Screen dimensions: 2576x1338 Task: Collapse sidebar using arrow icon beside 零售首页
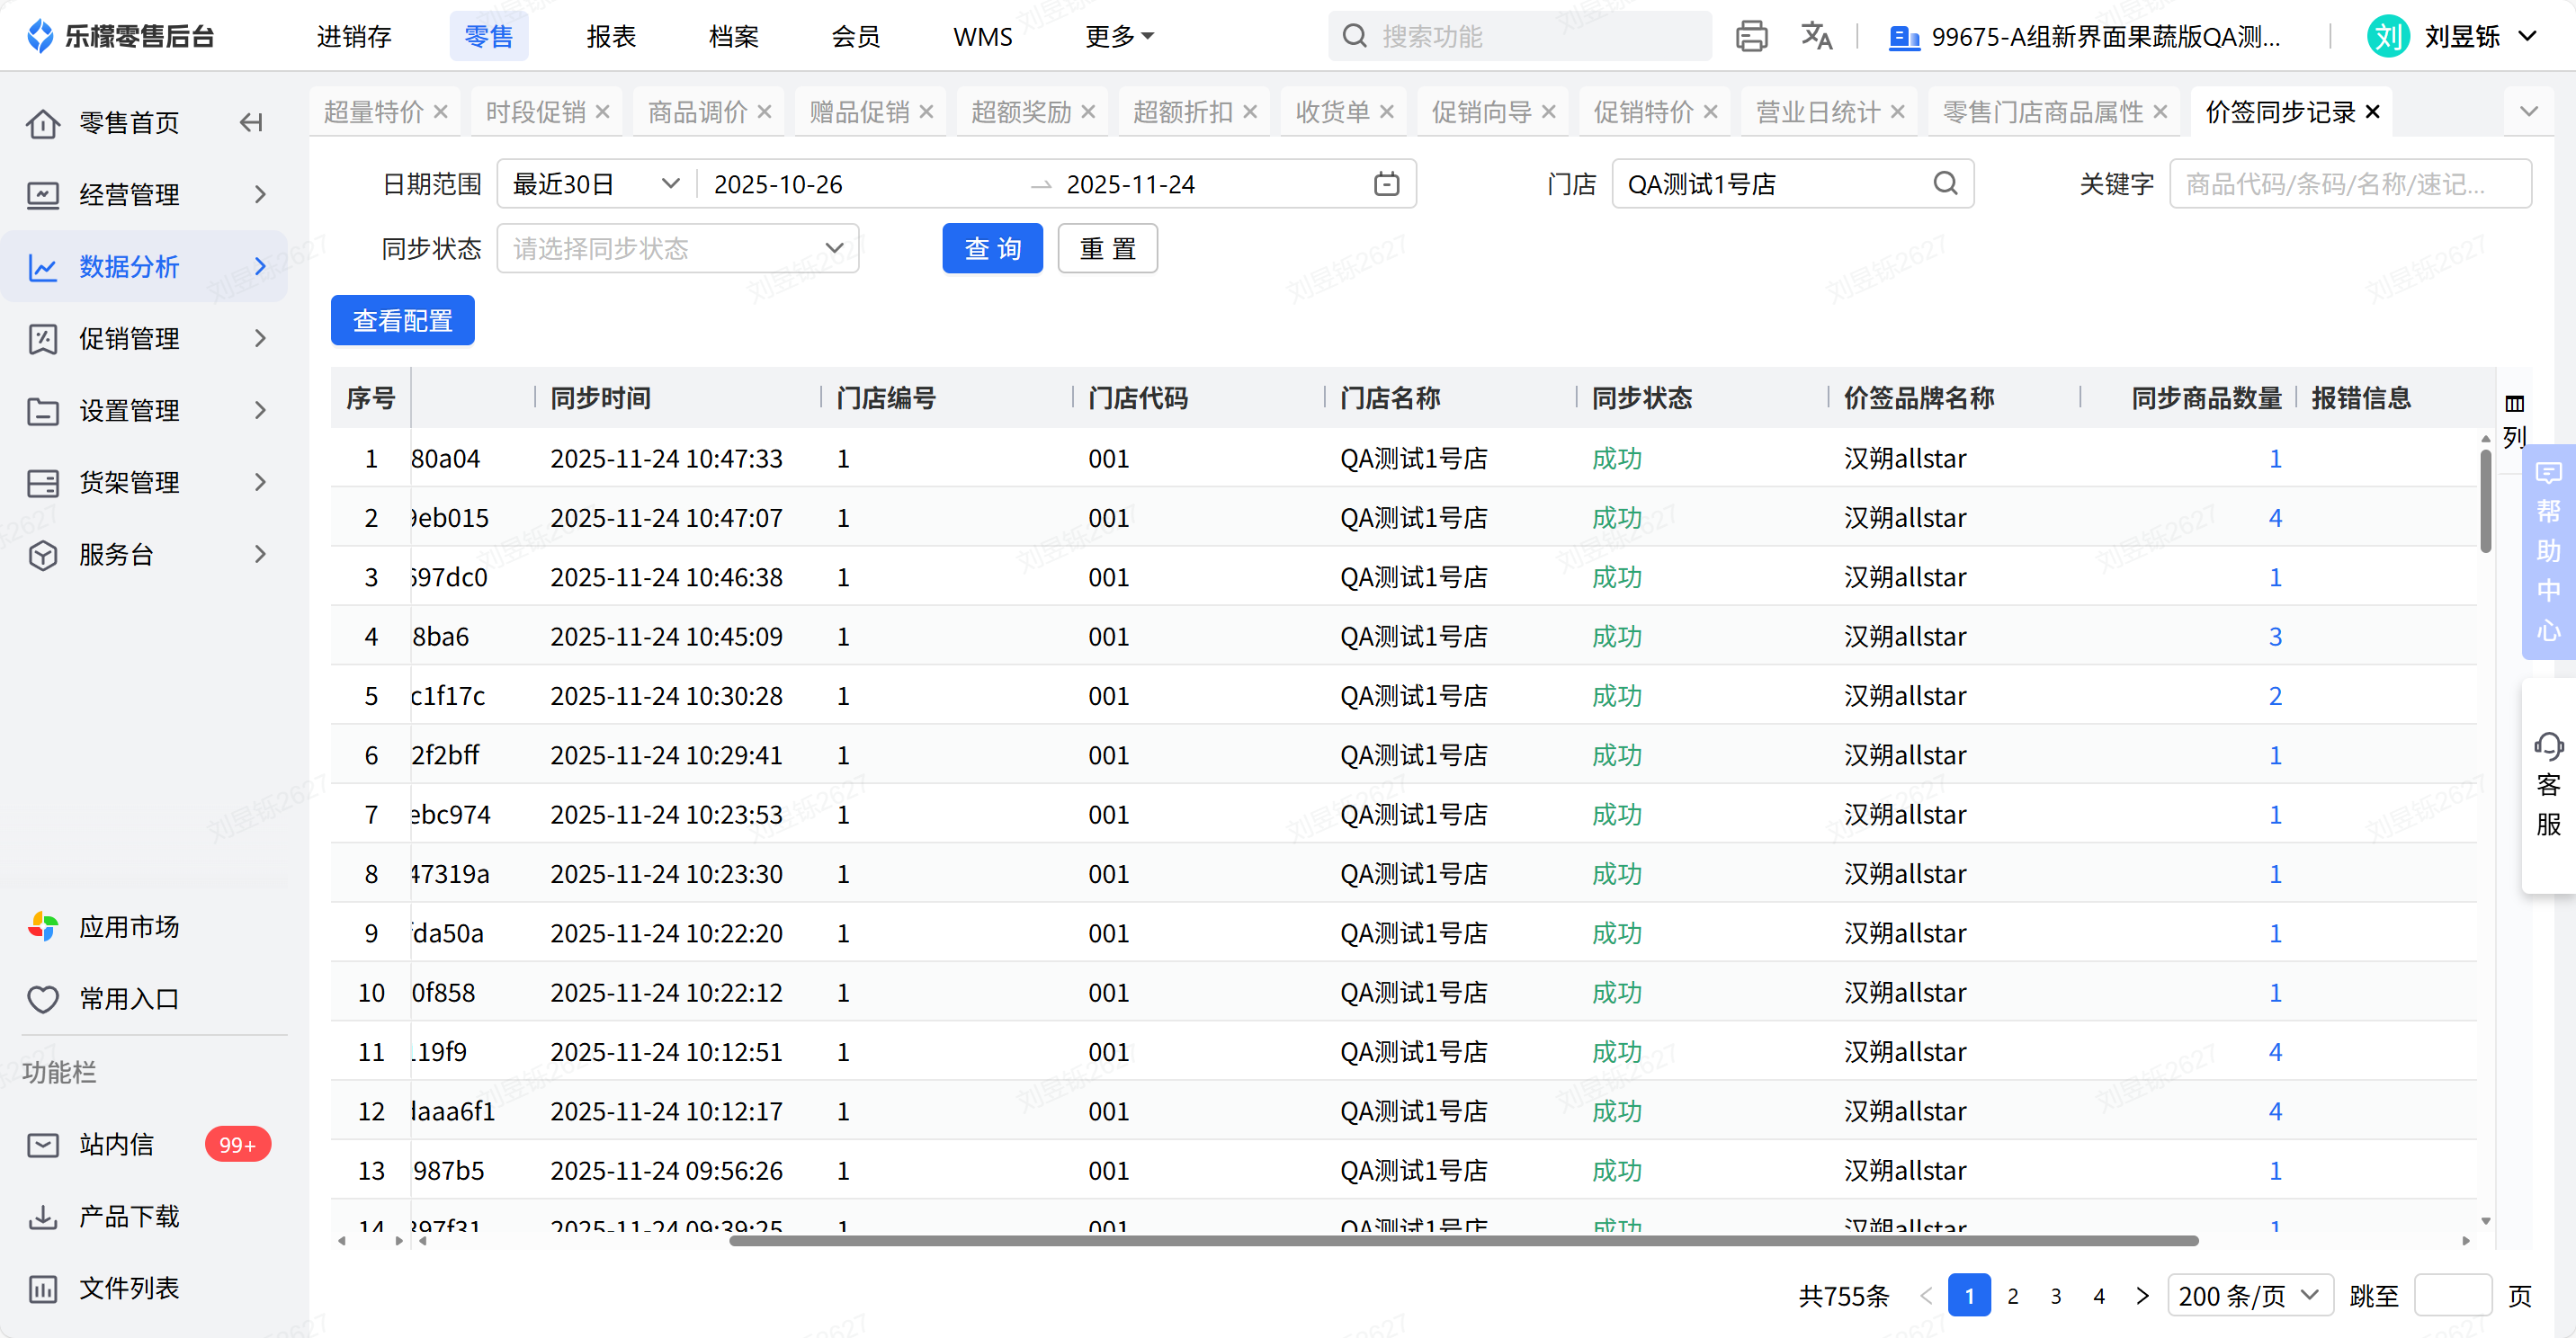click(251, 123)
